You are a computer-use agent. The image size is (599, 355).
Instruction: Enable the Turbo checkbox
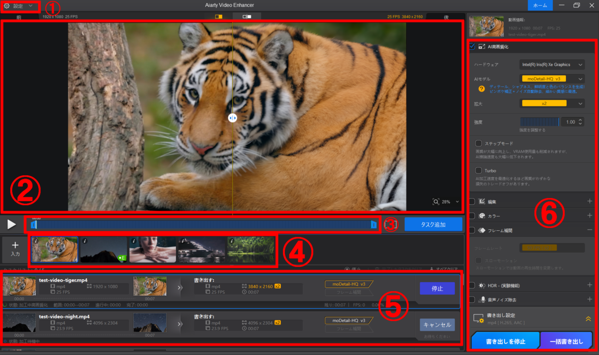479,170
